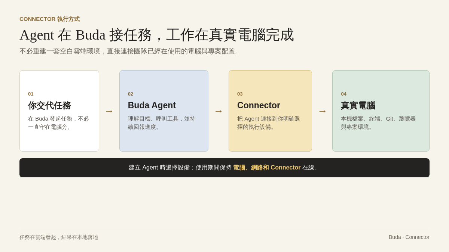The height and width of the screenshot is (252, 449).
Task: Click step number 01
Action: pos(31,94)
